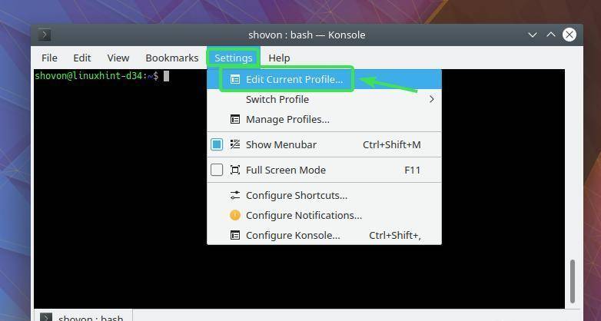Image resolution: width=601 pixels, height=321 pixels.
Task: Click the terminal vertical scrollbar handle
Action: click(573, 281)
